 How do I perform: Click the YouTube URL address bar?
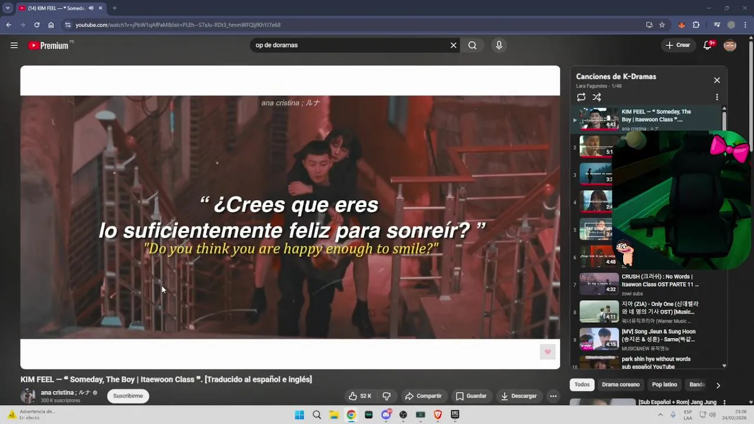tap(353, 25)
